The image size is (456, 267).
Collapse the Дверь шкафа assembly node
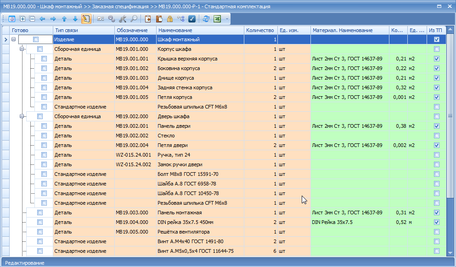click(22, 116)
